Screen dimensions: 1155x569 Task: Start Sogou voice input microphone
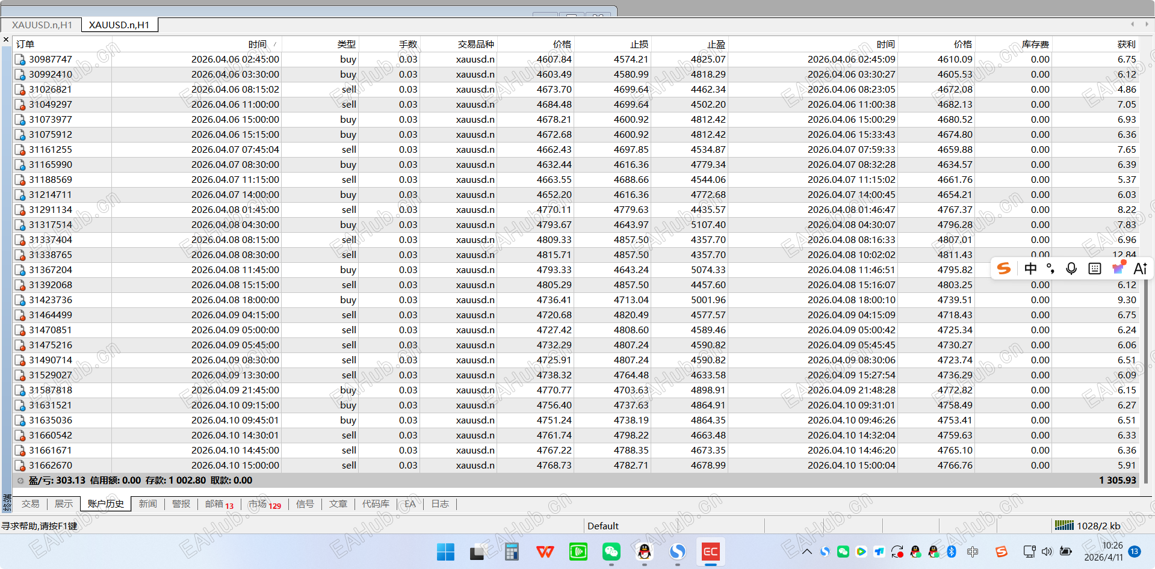coord(1071,268)
